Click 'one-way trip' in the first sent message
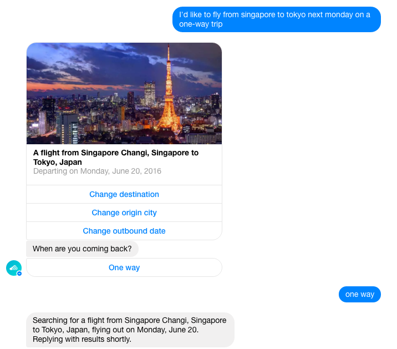Screen dimensions: 397x349 coord(201,24)
